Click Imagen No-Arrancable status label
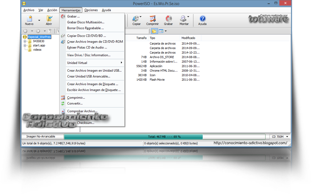Viewport: 312px width, 195px height. pyautogui.click(x=41, y=137)
